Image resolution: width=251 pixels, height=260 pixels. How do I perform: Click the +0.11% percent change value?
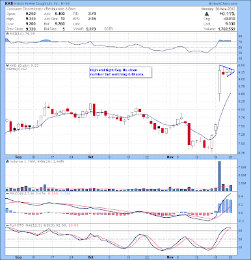point(227,14)
